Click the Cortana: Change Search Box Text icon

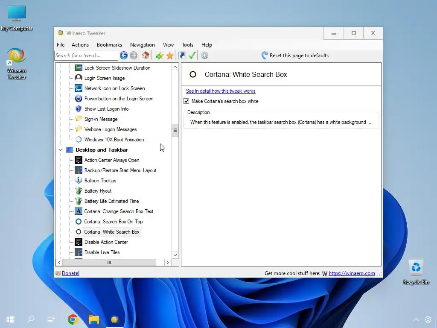click(x=79, y=211)
